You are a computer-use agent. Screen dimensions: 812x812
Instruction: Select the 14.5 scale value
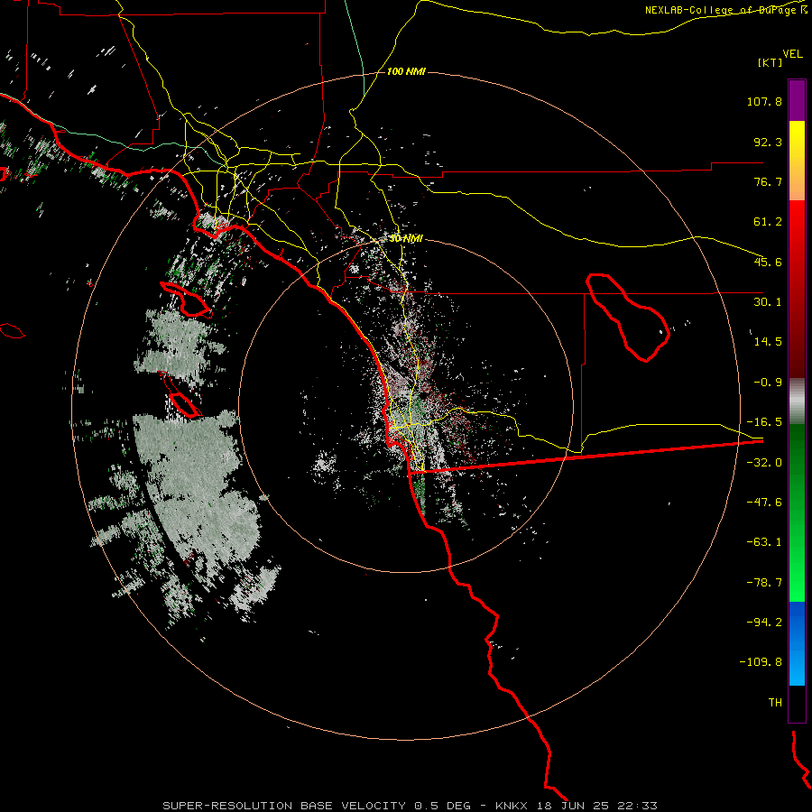[768, 342]
